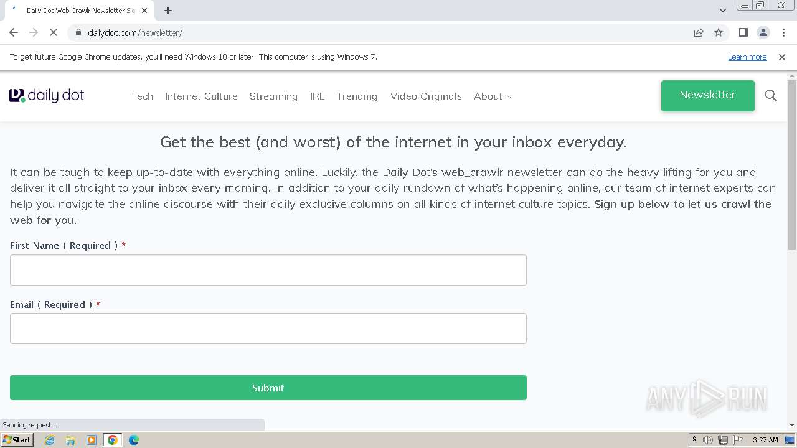The image size is (797, 448).
Task: Focus the First Name input field
Action: (x=268, y=270)
